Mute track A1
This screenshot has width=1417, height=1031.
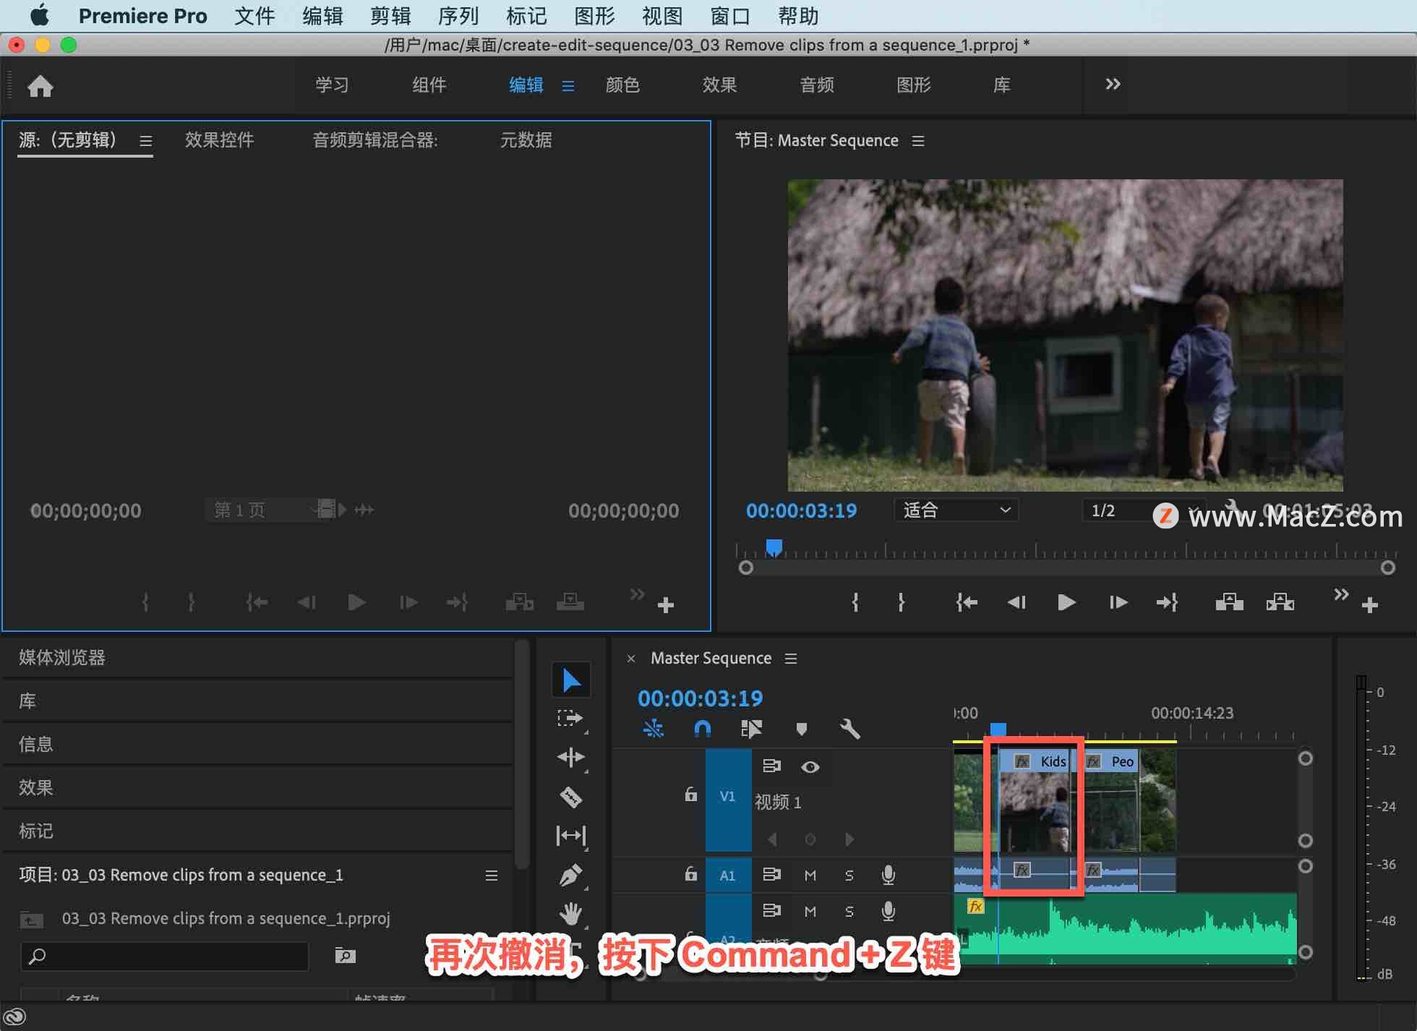810,875
